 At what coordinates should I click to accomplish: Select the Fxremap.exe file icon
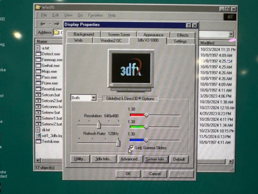coord(38,59)
